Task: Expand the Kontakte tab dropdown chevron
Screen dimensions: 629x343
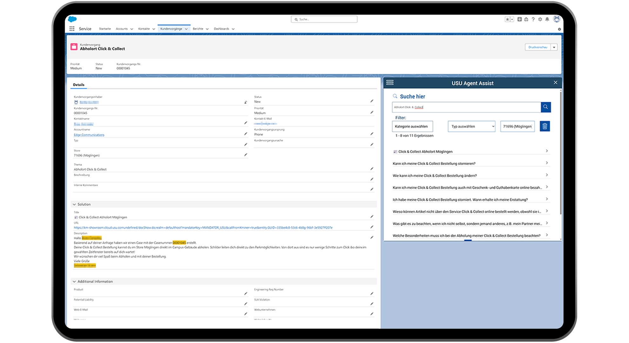Action: [154, 29]
